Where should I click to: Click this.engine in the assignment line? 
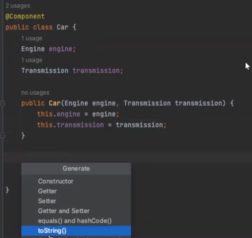click(x=59, y=114)
